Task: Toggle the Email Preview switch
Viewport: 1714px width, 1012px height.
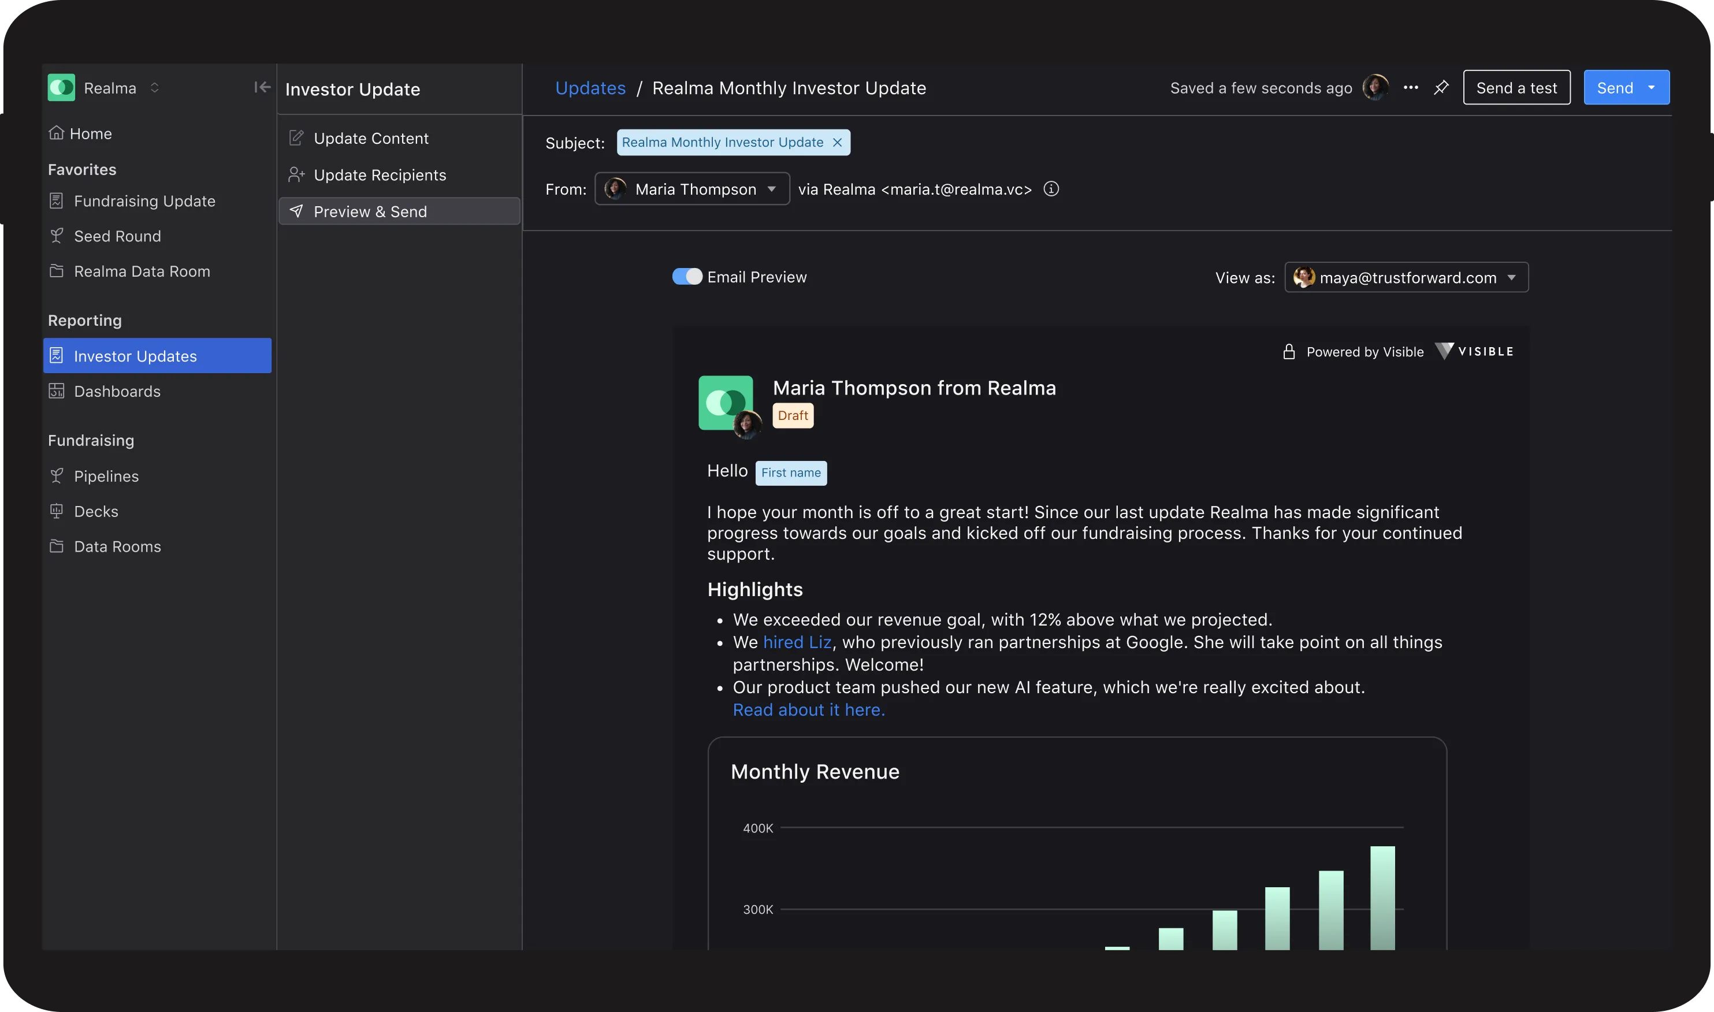Action: pos(687,277)
